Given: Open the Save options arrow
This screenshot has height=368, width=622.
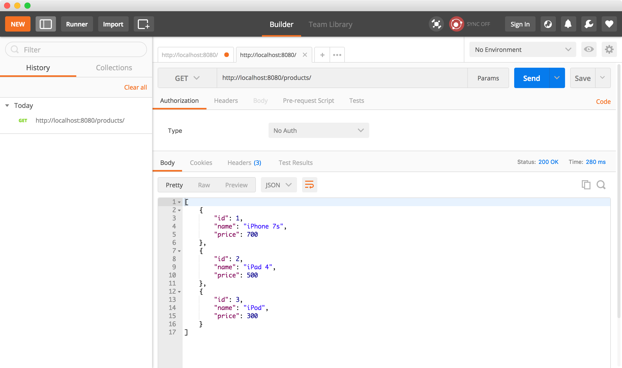Looking at the screenshot, I should tap(602, 78).
